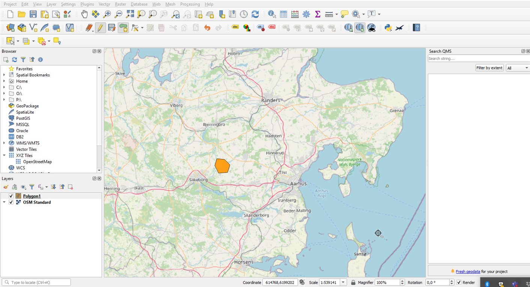This screenshot has height=287, width=530.
Task: Select the Pan Map hand tool
Action: coord(84,14)
